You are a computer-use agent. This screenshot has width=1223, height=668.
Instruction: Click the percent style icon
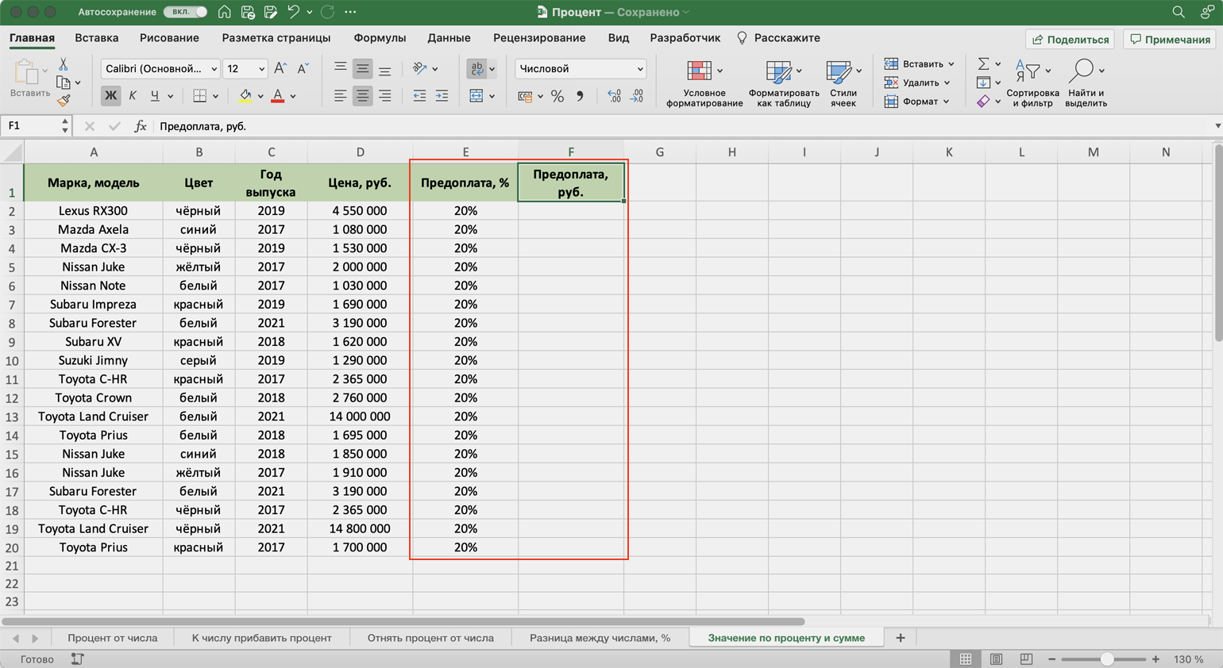[x=557, y=96]
